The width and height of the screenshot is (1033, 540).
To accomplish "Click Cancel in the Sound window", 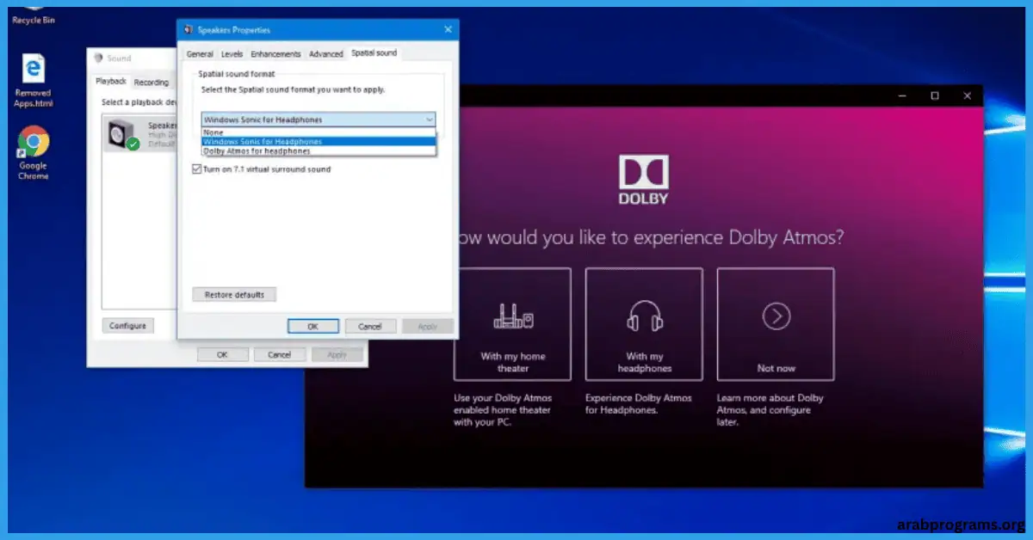I will click(x=280, y=354).
